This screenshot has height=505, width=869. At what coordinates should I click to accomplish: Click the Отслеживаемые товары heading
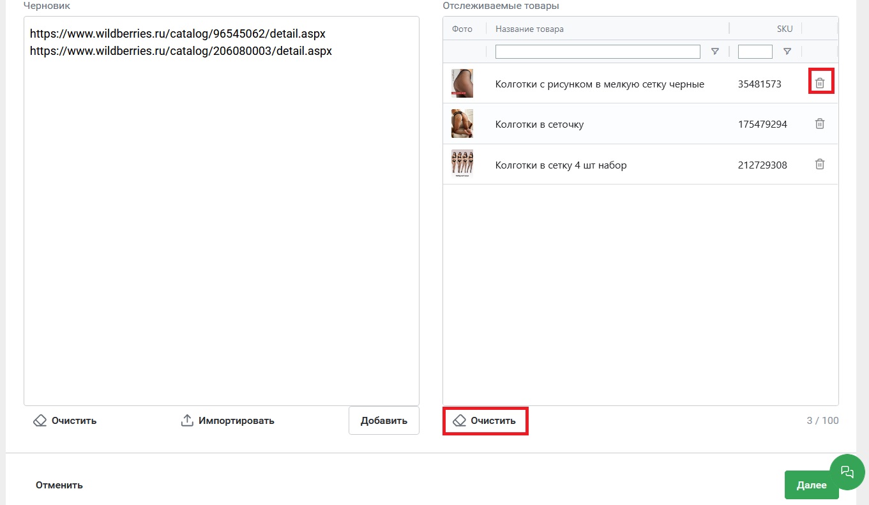[501, 6]
